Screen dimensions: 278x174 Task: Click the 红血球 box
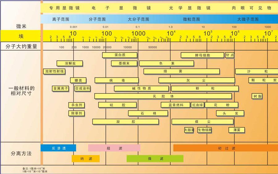[197, 105]
